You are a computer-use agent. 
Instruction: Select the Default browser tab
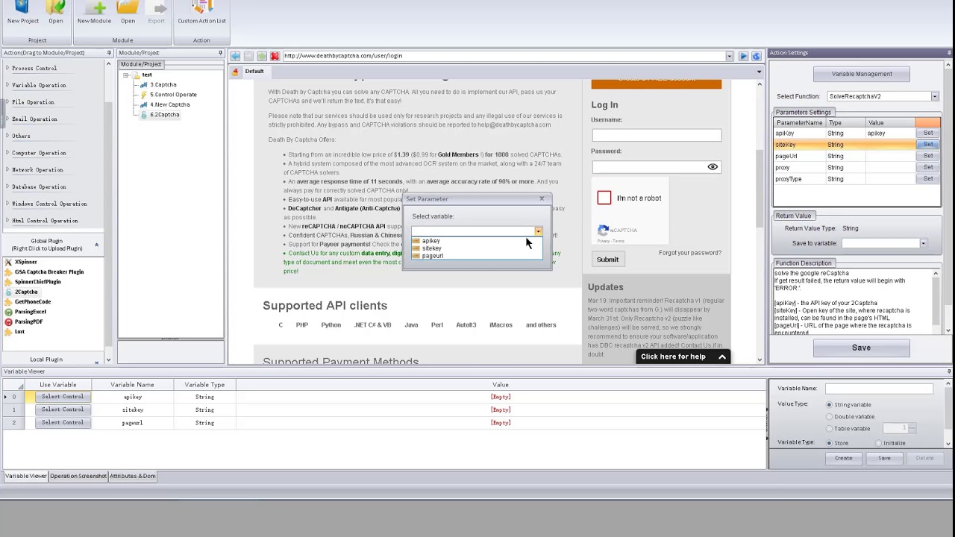click(254, 72)
